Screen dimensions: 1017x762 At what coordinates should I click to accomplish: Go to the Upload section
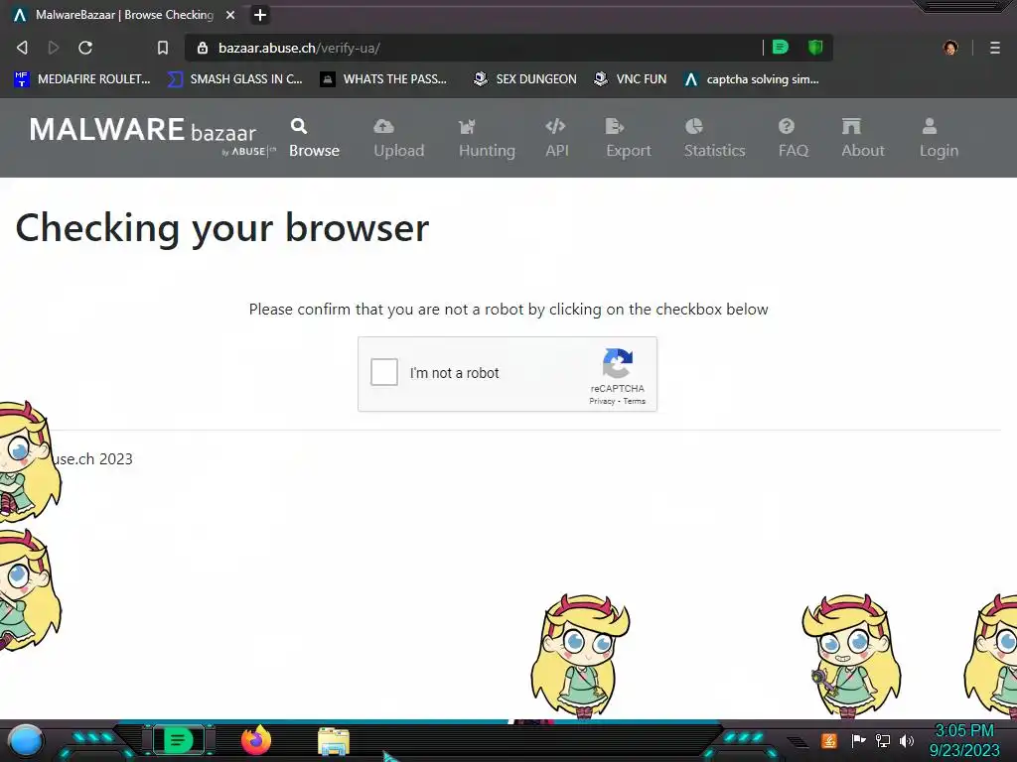(x=399, y=138)
